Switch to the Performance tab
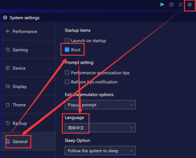 coord(28,31)
